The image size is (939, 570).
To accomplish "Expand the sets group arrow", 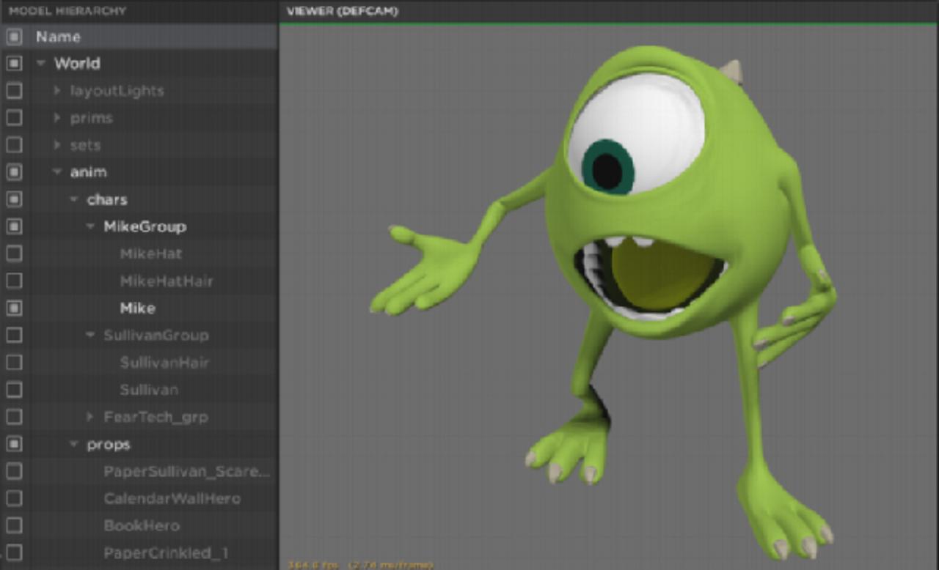I will click(57, 145).
